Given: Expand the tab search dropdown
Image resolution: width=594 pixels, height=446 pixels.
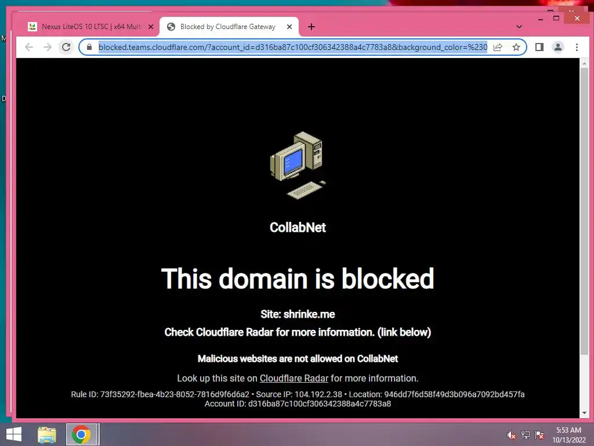Looking at the screenshot, I should pos(519,27).
